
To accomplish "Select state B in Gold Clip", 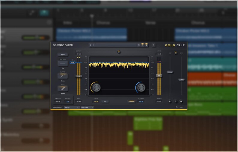I will pyautogui.click(x=146, y=45).
